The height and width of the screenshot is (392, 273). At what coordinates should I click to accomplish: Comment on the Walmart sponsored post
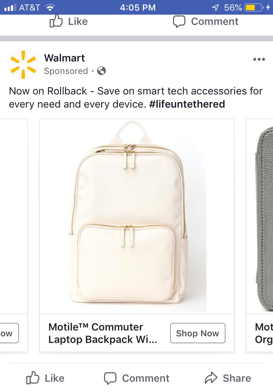coord(137,378)
